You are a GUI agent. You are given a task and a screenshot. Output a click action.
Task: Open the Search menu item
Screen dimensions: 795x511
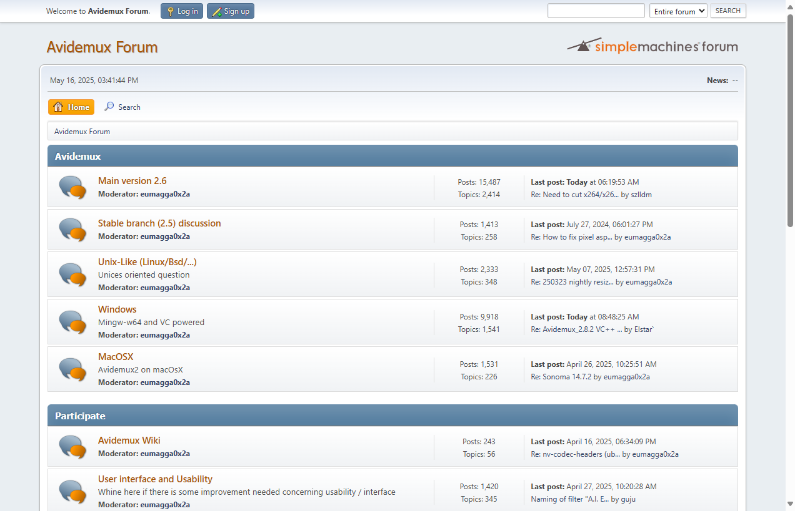pyautogui.click(x=122, y=107)
